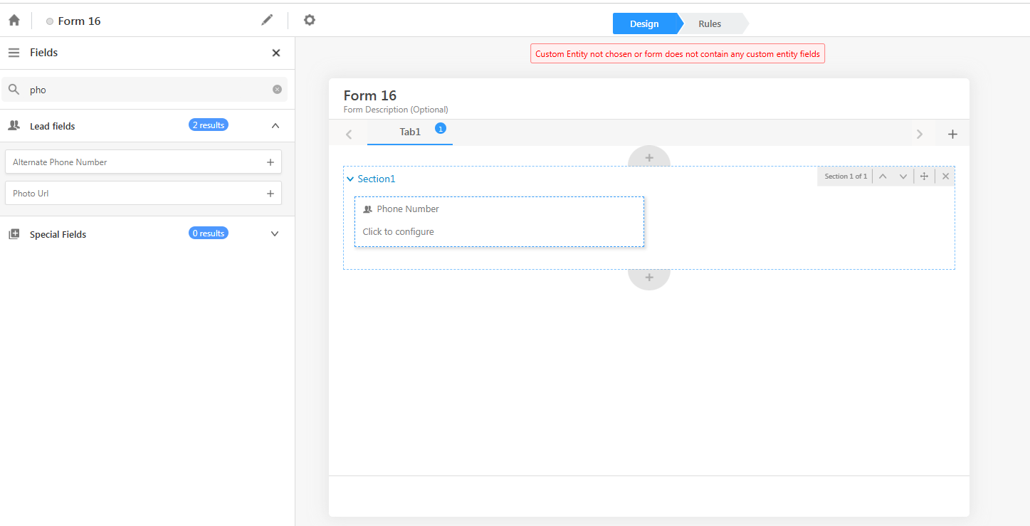1030x526 pixels.
Task: Add a new tab
Action: pos(952,134)
